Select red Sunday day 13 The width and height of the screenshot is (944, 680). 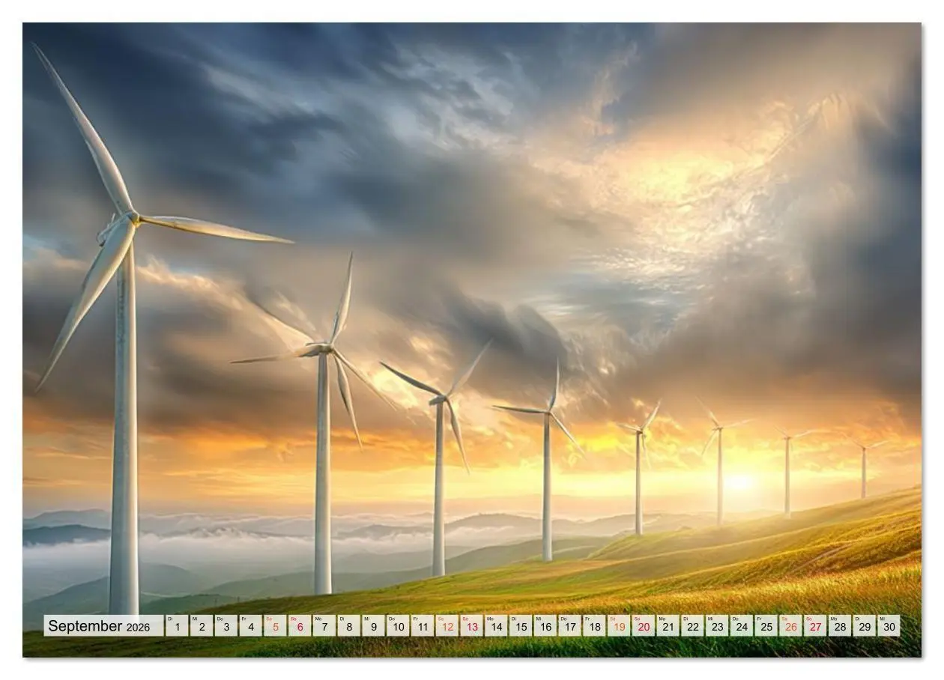pyautogui.click(x=472, y=626)
